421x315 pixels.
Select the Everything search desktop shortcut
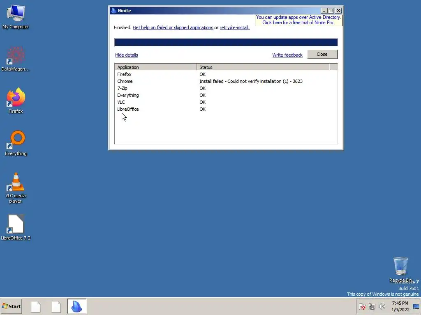click(x=16, y=143)
